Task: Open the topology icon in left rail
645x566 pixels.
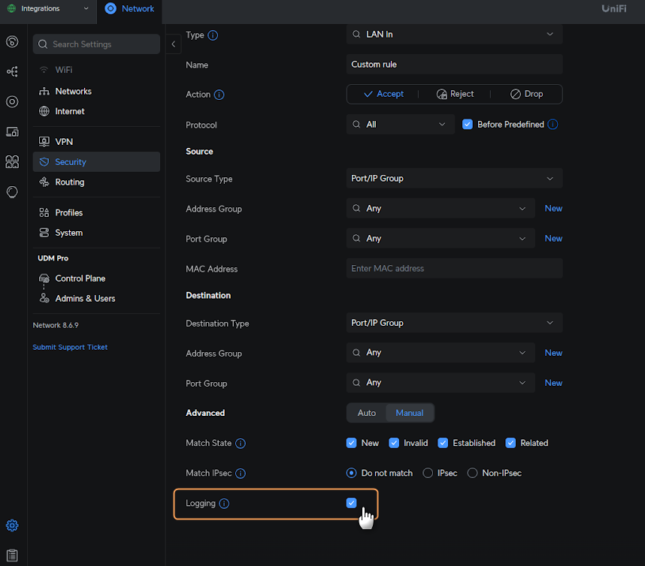Action: pos(12,71)
